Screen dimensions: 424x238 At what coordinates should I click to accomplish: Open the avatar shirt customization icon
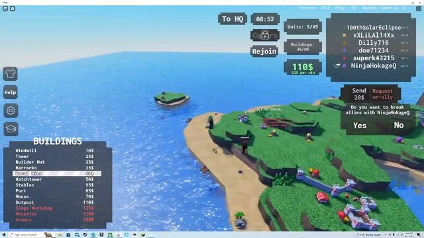click(11, 73)
